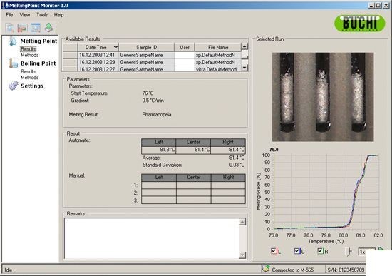Click the Manual row 2 Left cell
The width and height of the screenshot is (392, 276).
coord(159,193)
